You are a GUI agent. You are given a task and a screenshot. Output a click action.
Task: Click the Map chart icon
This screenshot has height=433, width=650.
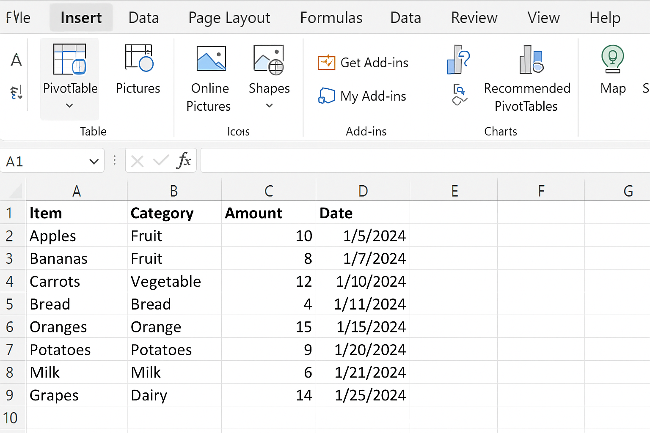pyautogui.click(x=612, y=59)
